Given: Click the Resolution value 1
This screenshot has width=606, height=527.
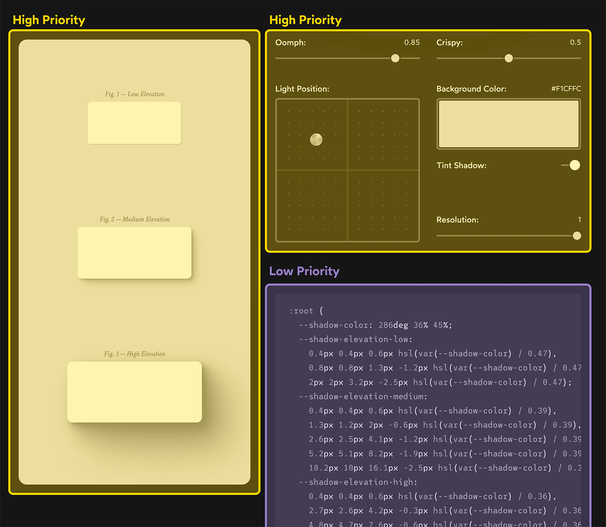Looking at the screenshot, I should pyautogui.click(x=579, y=220).
